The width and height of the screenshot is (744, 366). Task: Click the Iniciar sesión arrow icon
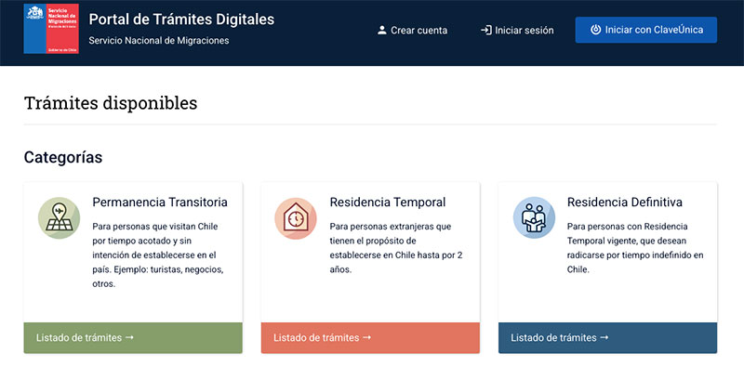pyautogui.click(x=485, y=31)
